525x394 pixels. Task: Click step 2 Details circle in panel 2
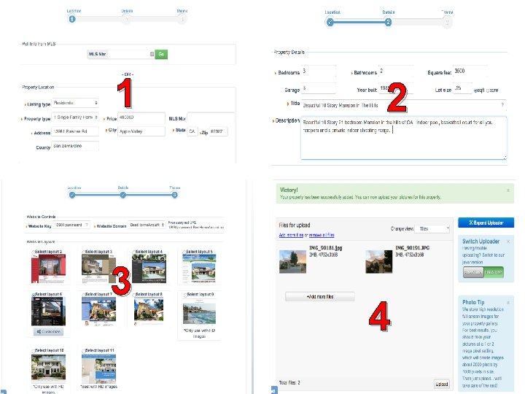[x=388, y=22]
